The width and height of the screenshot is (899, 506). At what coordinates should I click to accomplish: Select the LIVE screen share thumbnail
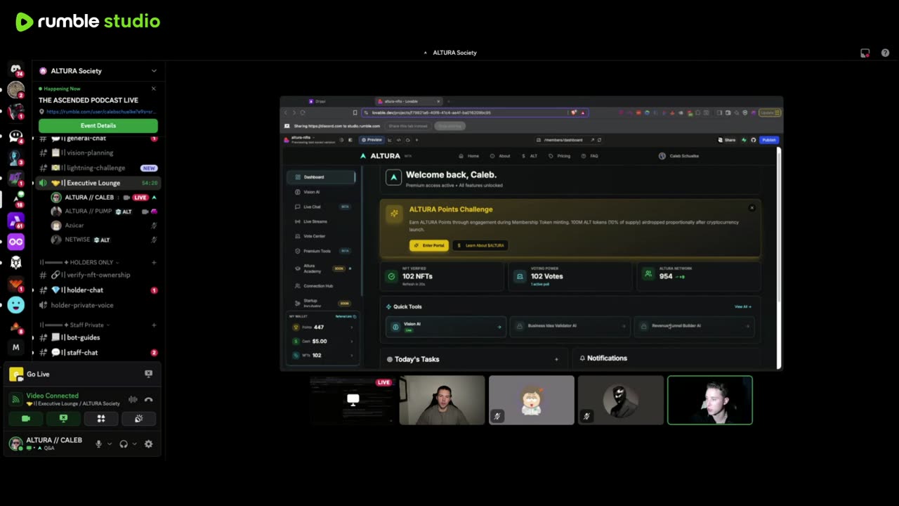(353, 400)
